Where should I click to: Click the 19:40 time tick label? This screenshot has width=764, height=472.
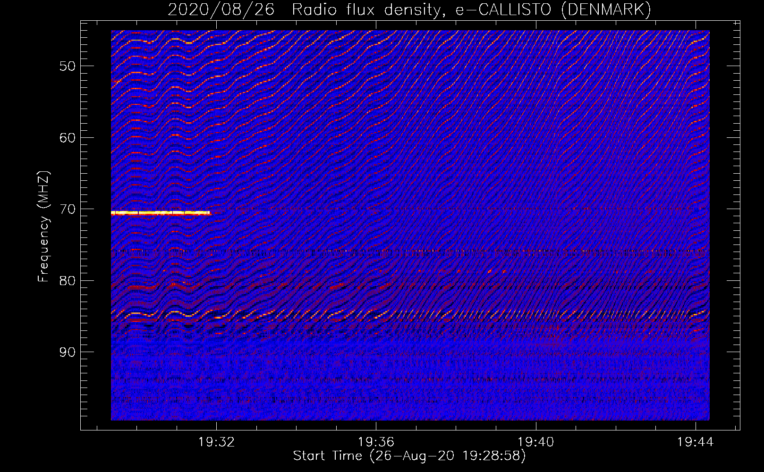click(536, 442)
